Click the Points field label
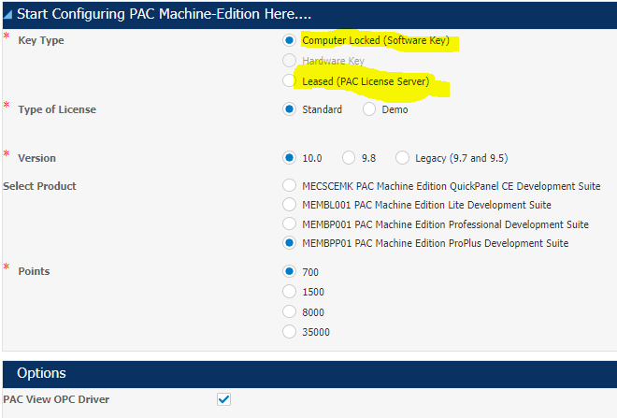 [x=34, y=271]
